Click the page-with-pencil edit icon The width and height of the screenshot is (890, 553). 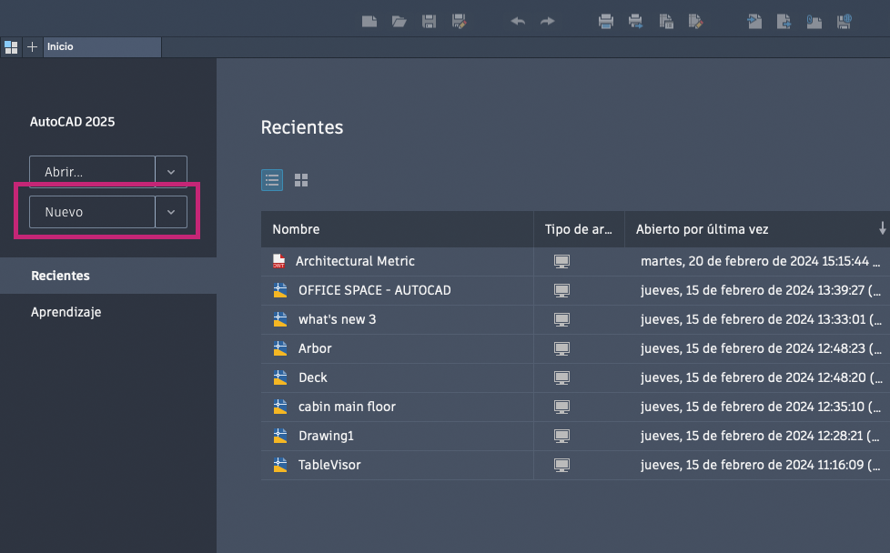695,22
